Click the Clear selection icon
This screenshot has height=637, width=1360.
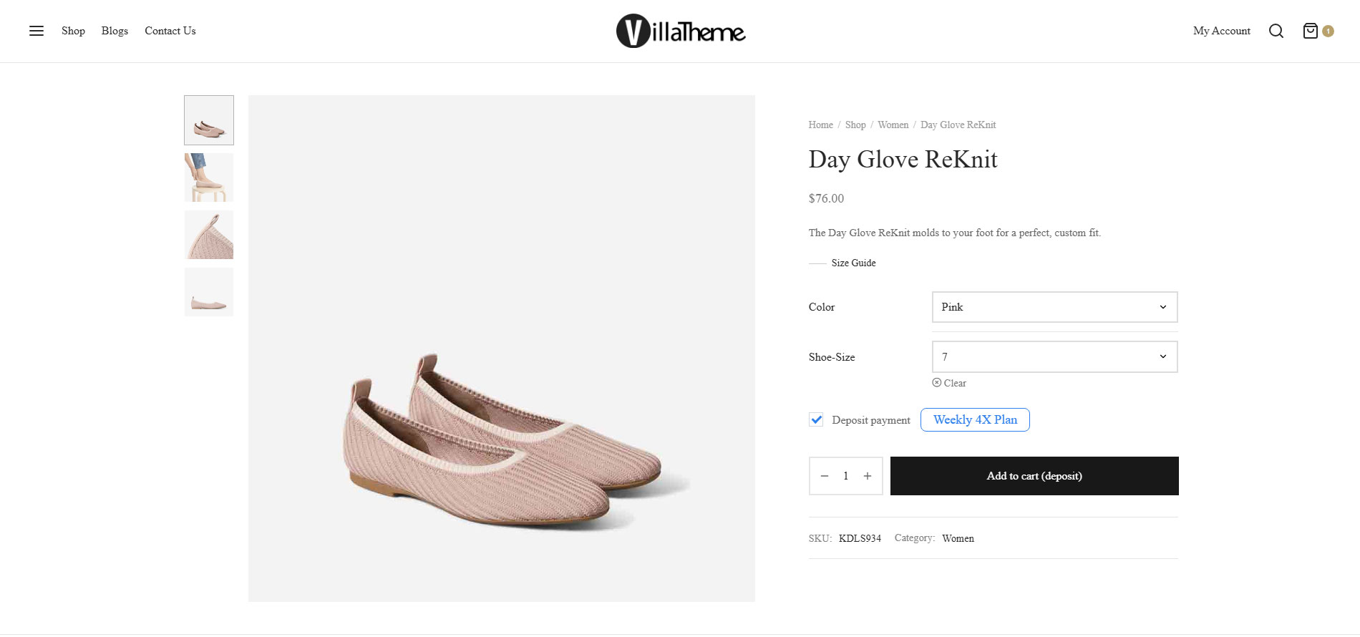(x=936, y=383)
